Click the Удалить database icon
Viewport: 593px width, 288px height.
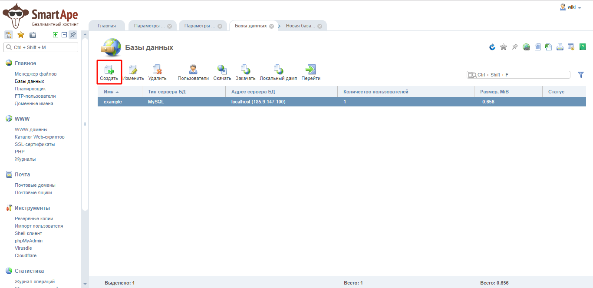click(157, 71)
